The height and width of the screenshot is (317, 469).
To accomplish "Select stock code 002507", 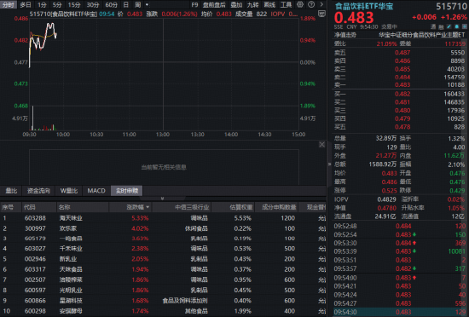I will (x=35, y=280).
